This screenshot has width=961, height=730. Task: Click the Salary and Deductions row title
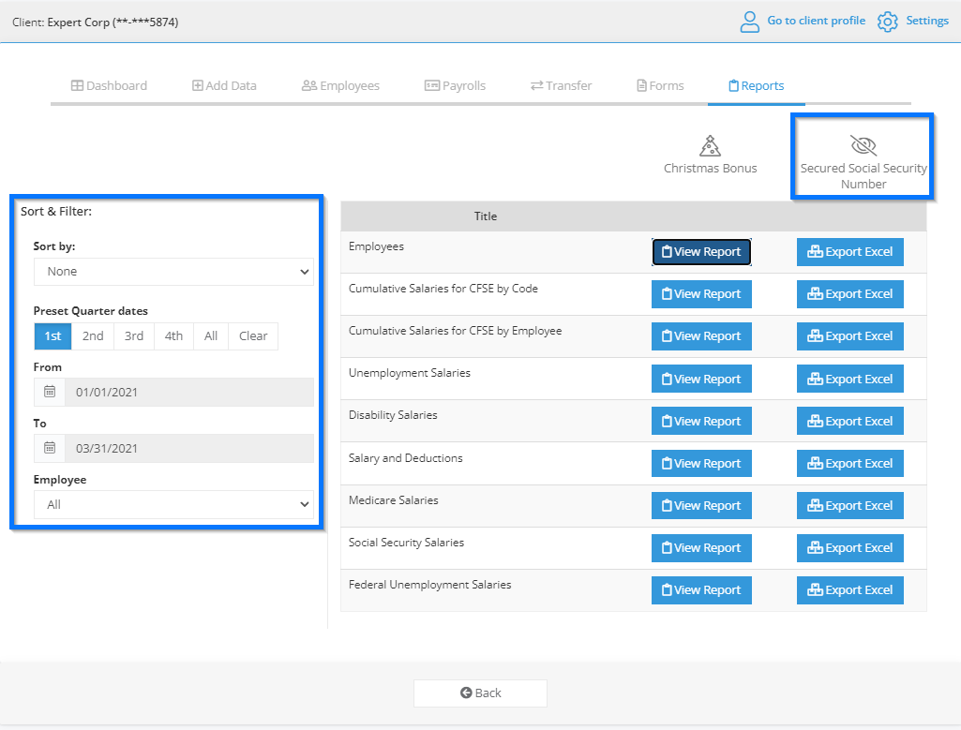(x=406, y=458)
